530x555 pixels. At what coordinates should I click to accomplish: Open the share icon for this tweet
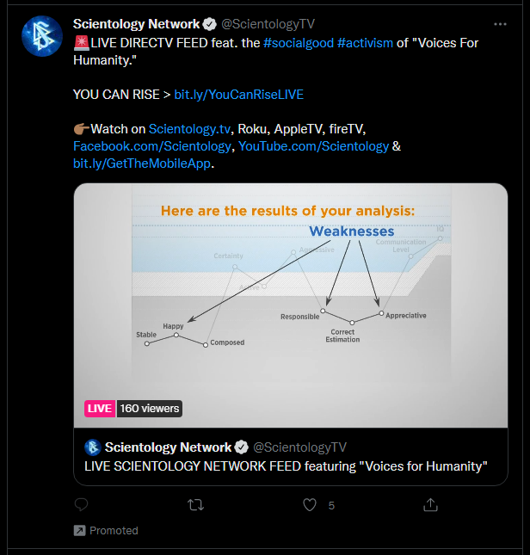pyautogui.click(x=430, y=504)
